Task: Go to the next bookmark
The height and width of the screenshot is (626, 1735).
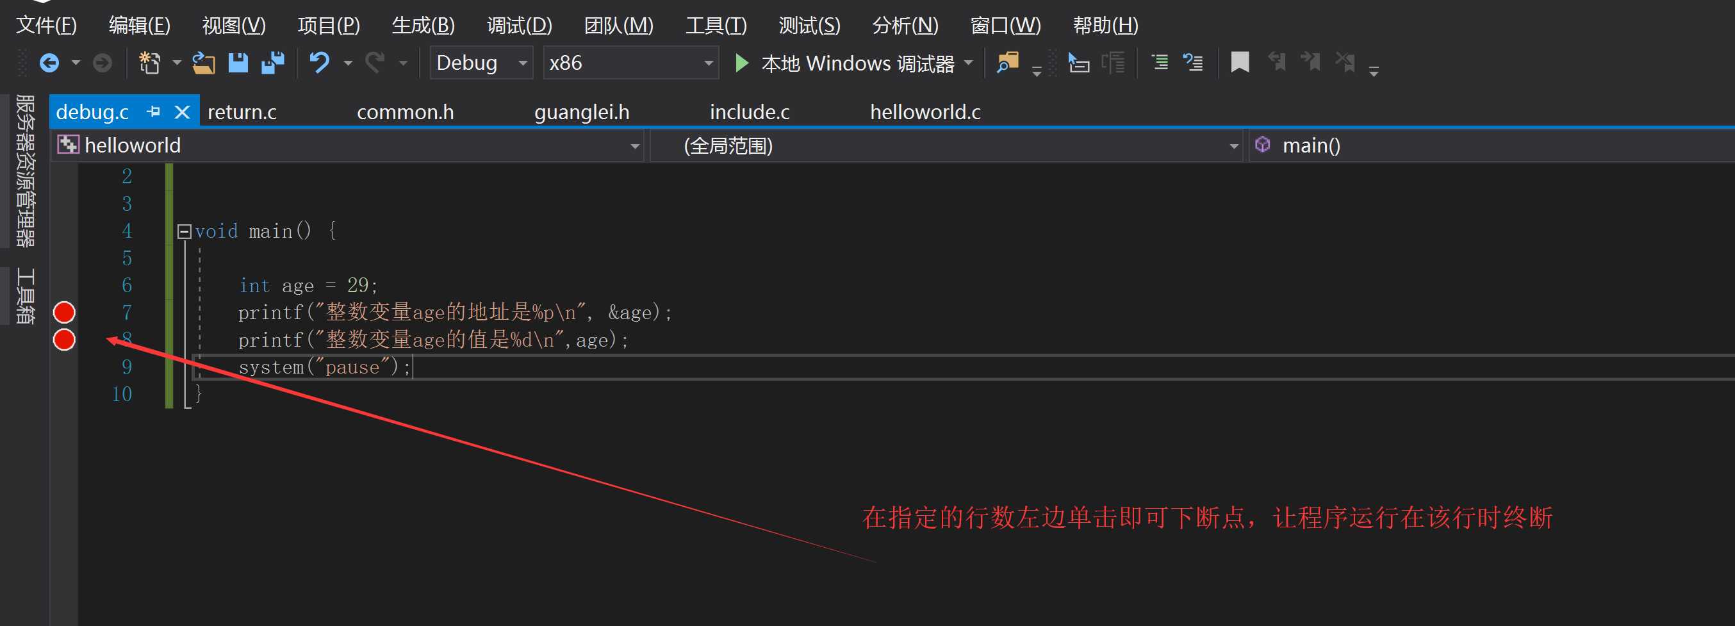Action: click(1311, 62)
